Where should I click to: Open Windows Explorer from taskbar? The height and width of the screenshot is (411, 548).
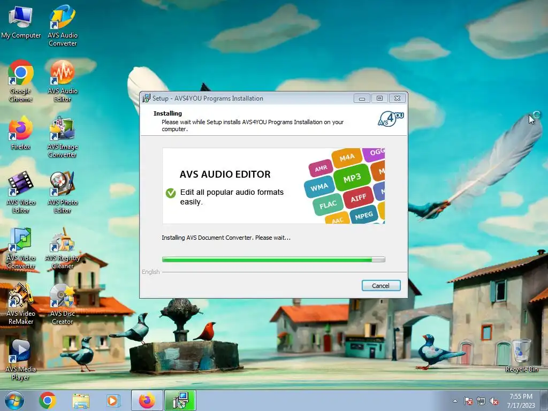coord(81,400)
